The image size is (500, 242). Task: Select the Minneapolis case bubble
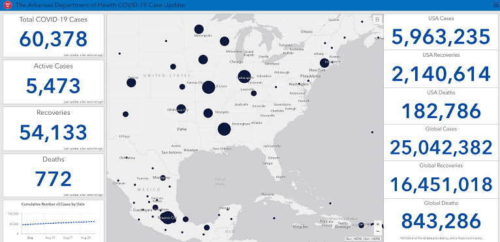198,29
